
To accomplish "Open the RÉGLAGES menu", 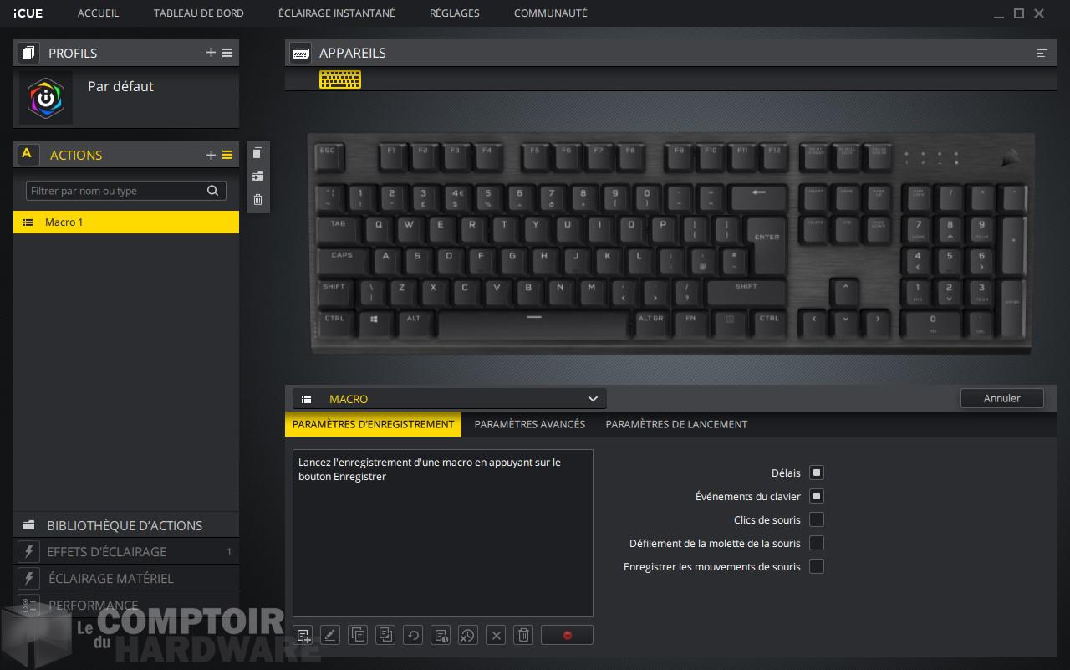I will point(454,13).
